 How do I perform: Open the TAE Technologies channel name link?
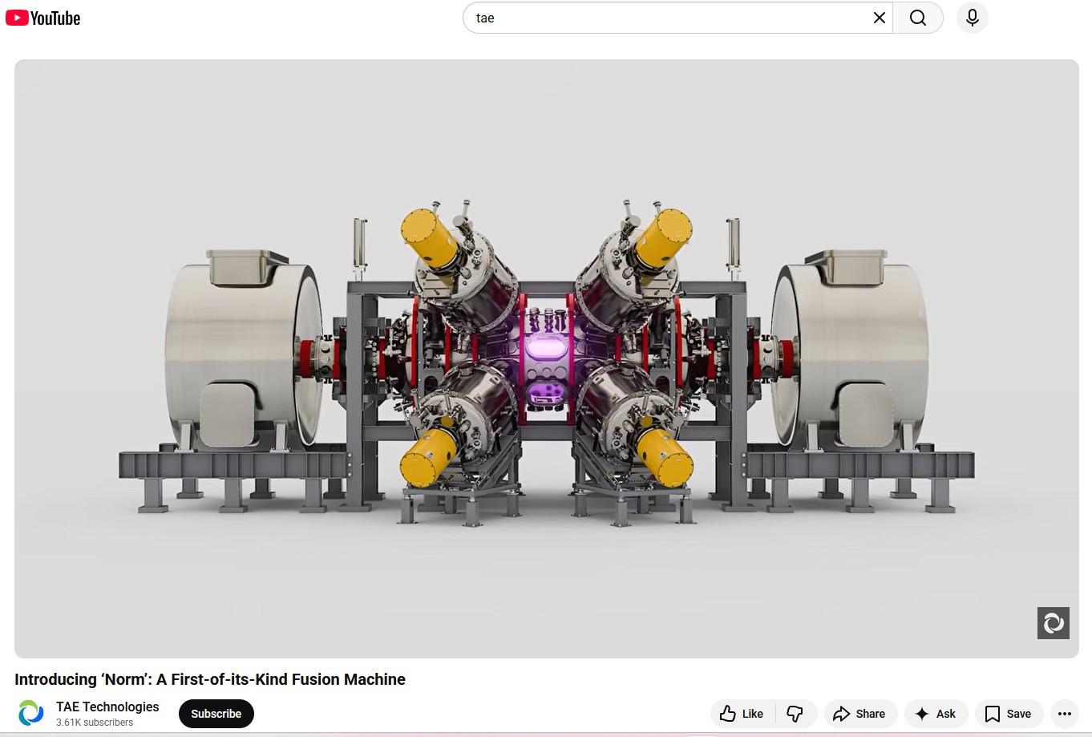107,707
